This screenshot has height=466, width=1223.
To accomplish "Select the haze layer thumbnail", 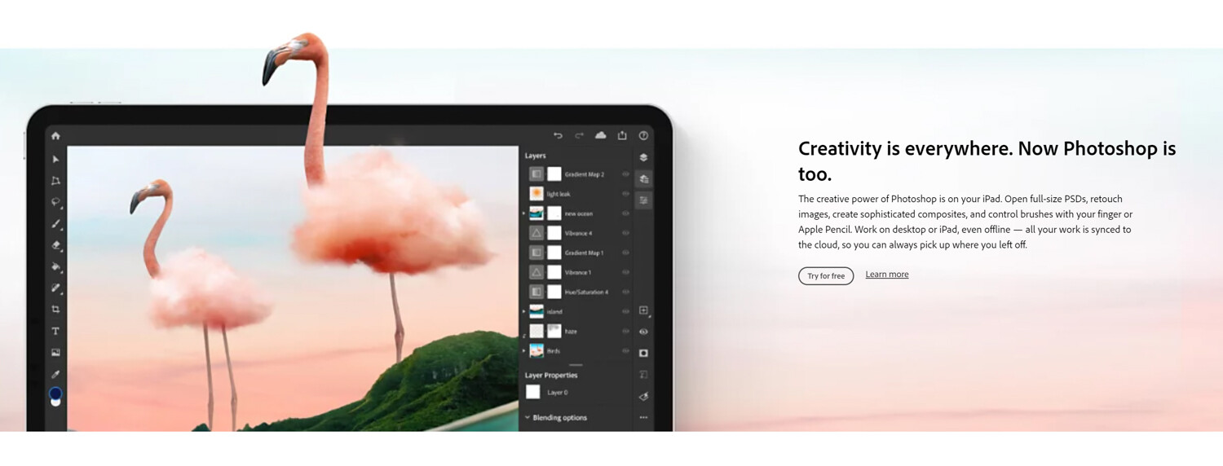I will (536, 331).
